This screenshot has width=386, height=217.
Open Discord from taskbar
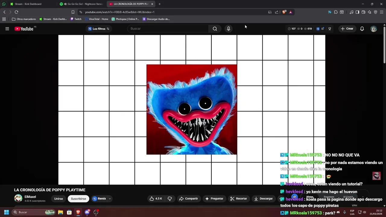click(87, 212)
